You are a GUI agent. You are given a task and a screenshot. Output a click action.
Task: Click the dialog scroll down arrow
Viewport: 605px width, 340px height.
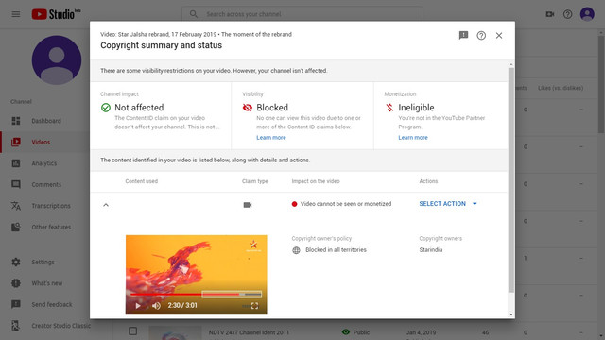point(511,314)
